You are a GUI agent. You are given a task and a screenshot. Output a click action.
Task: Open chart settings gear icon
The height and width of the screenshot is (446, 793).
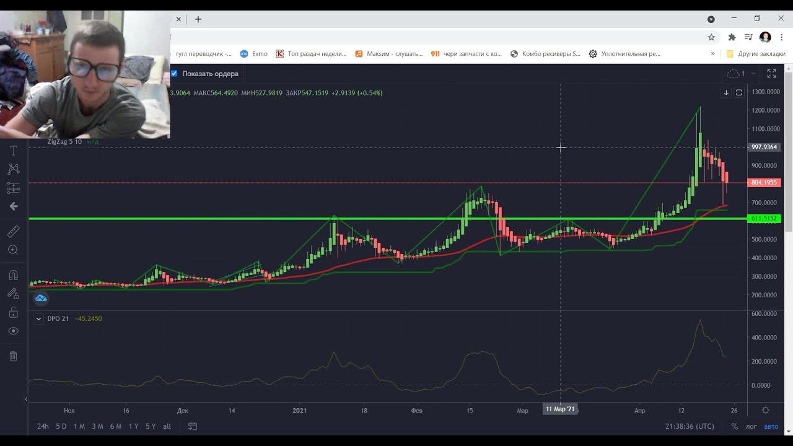(x=766, y=410)
